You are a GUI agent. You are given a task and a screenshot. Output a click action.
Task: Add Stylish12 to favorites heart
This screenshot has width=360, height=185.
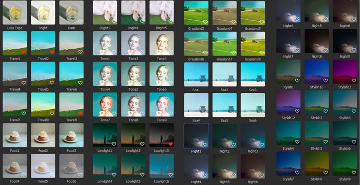[297, 111]
